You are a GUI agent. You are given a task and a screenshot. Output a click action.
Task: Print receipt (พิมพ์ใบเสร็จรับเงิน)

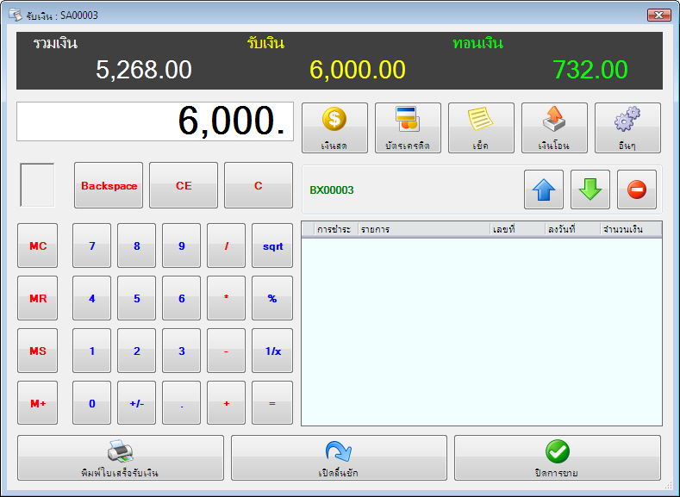pyautogui.click(x=121, y=458)
